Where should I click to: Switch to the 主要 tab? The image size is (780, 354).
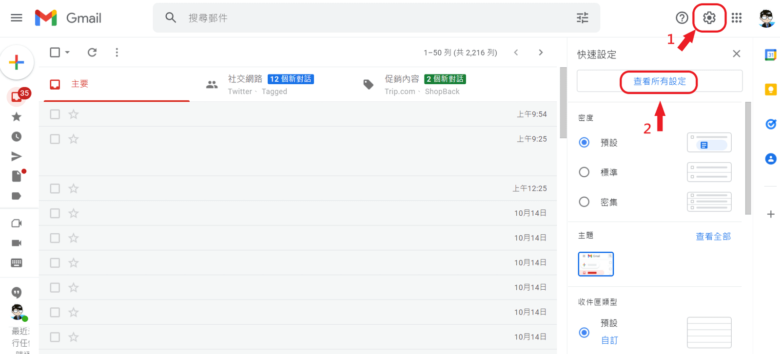point(117,84)
